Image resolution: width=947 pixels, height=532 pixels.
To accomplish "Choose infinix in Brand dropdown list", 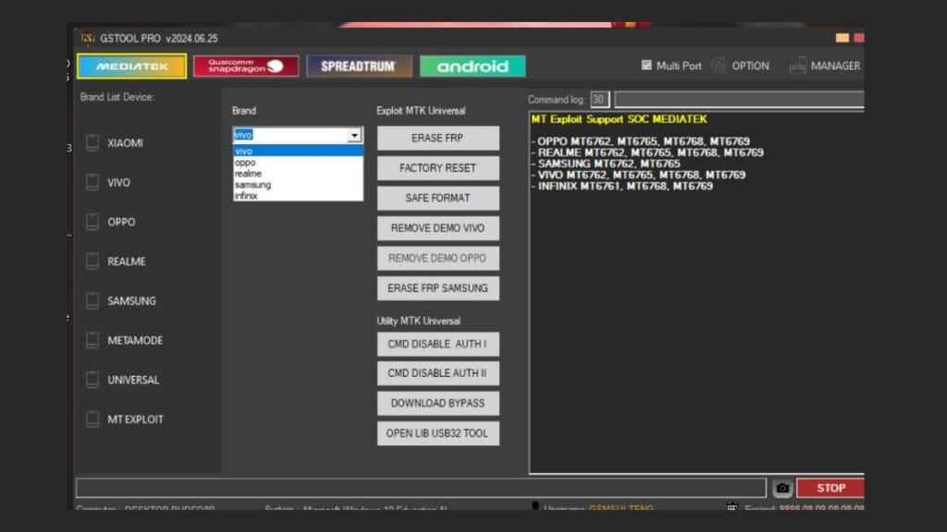I will [x=299, y=196].
